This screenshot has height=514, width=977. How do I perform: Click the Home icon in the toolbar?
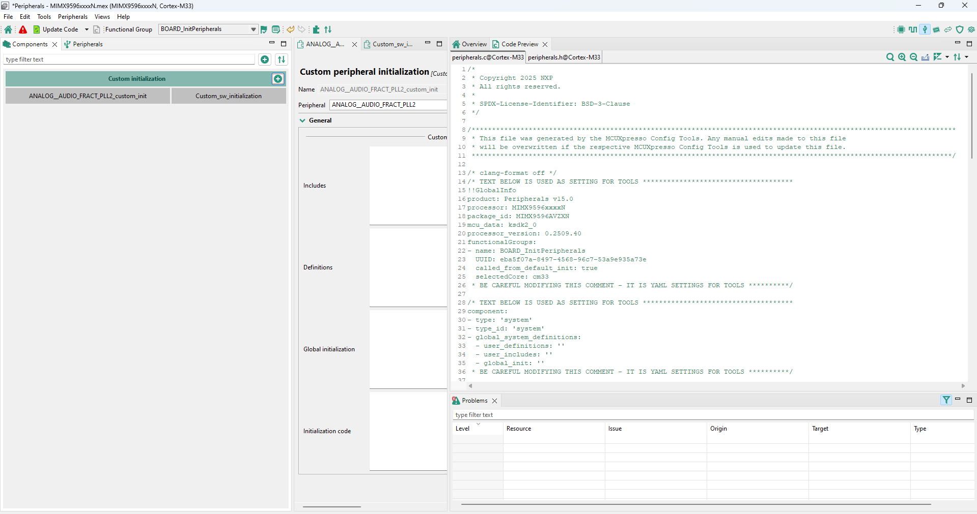8,29
